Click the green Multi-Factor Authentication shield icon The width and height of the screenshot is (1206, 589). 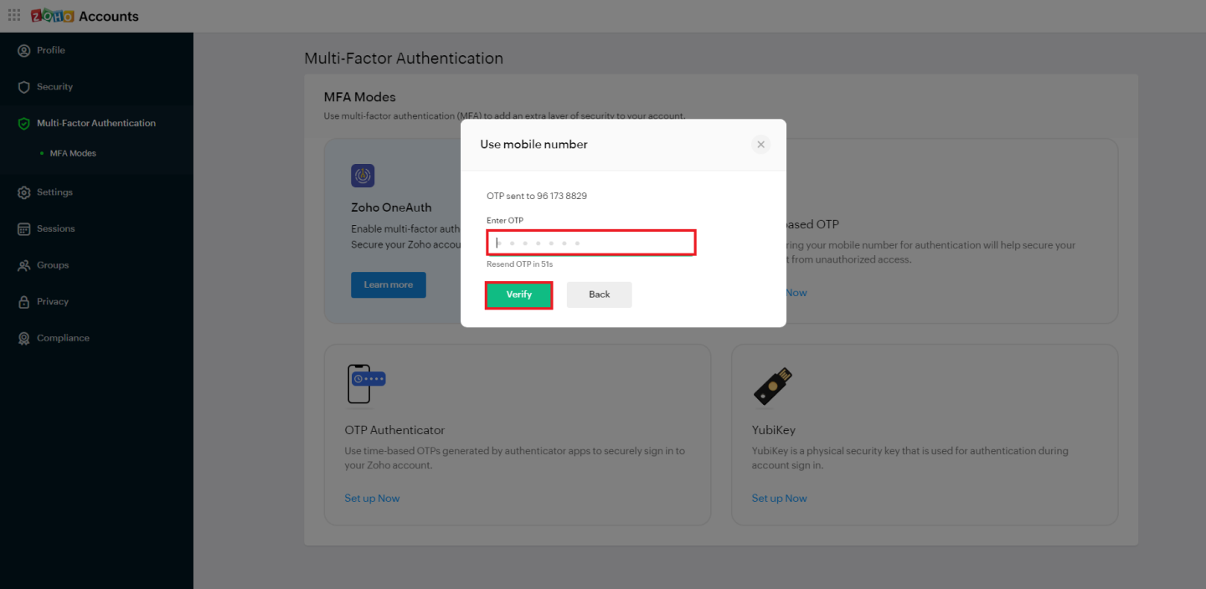(x=23, y=123)
